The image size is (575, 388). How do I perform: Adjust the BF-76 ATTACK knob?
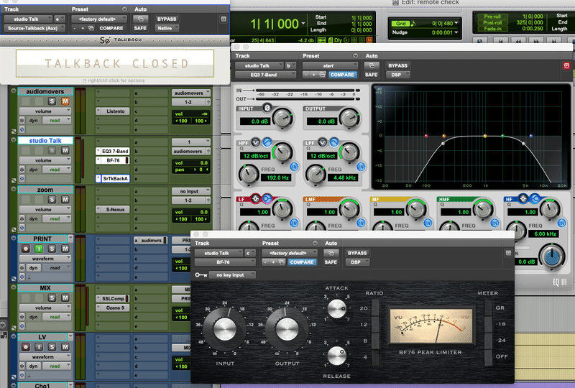click(336, 308)
